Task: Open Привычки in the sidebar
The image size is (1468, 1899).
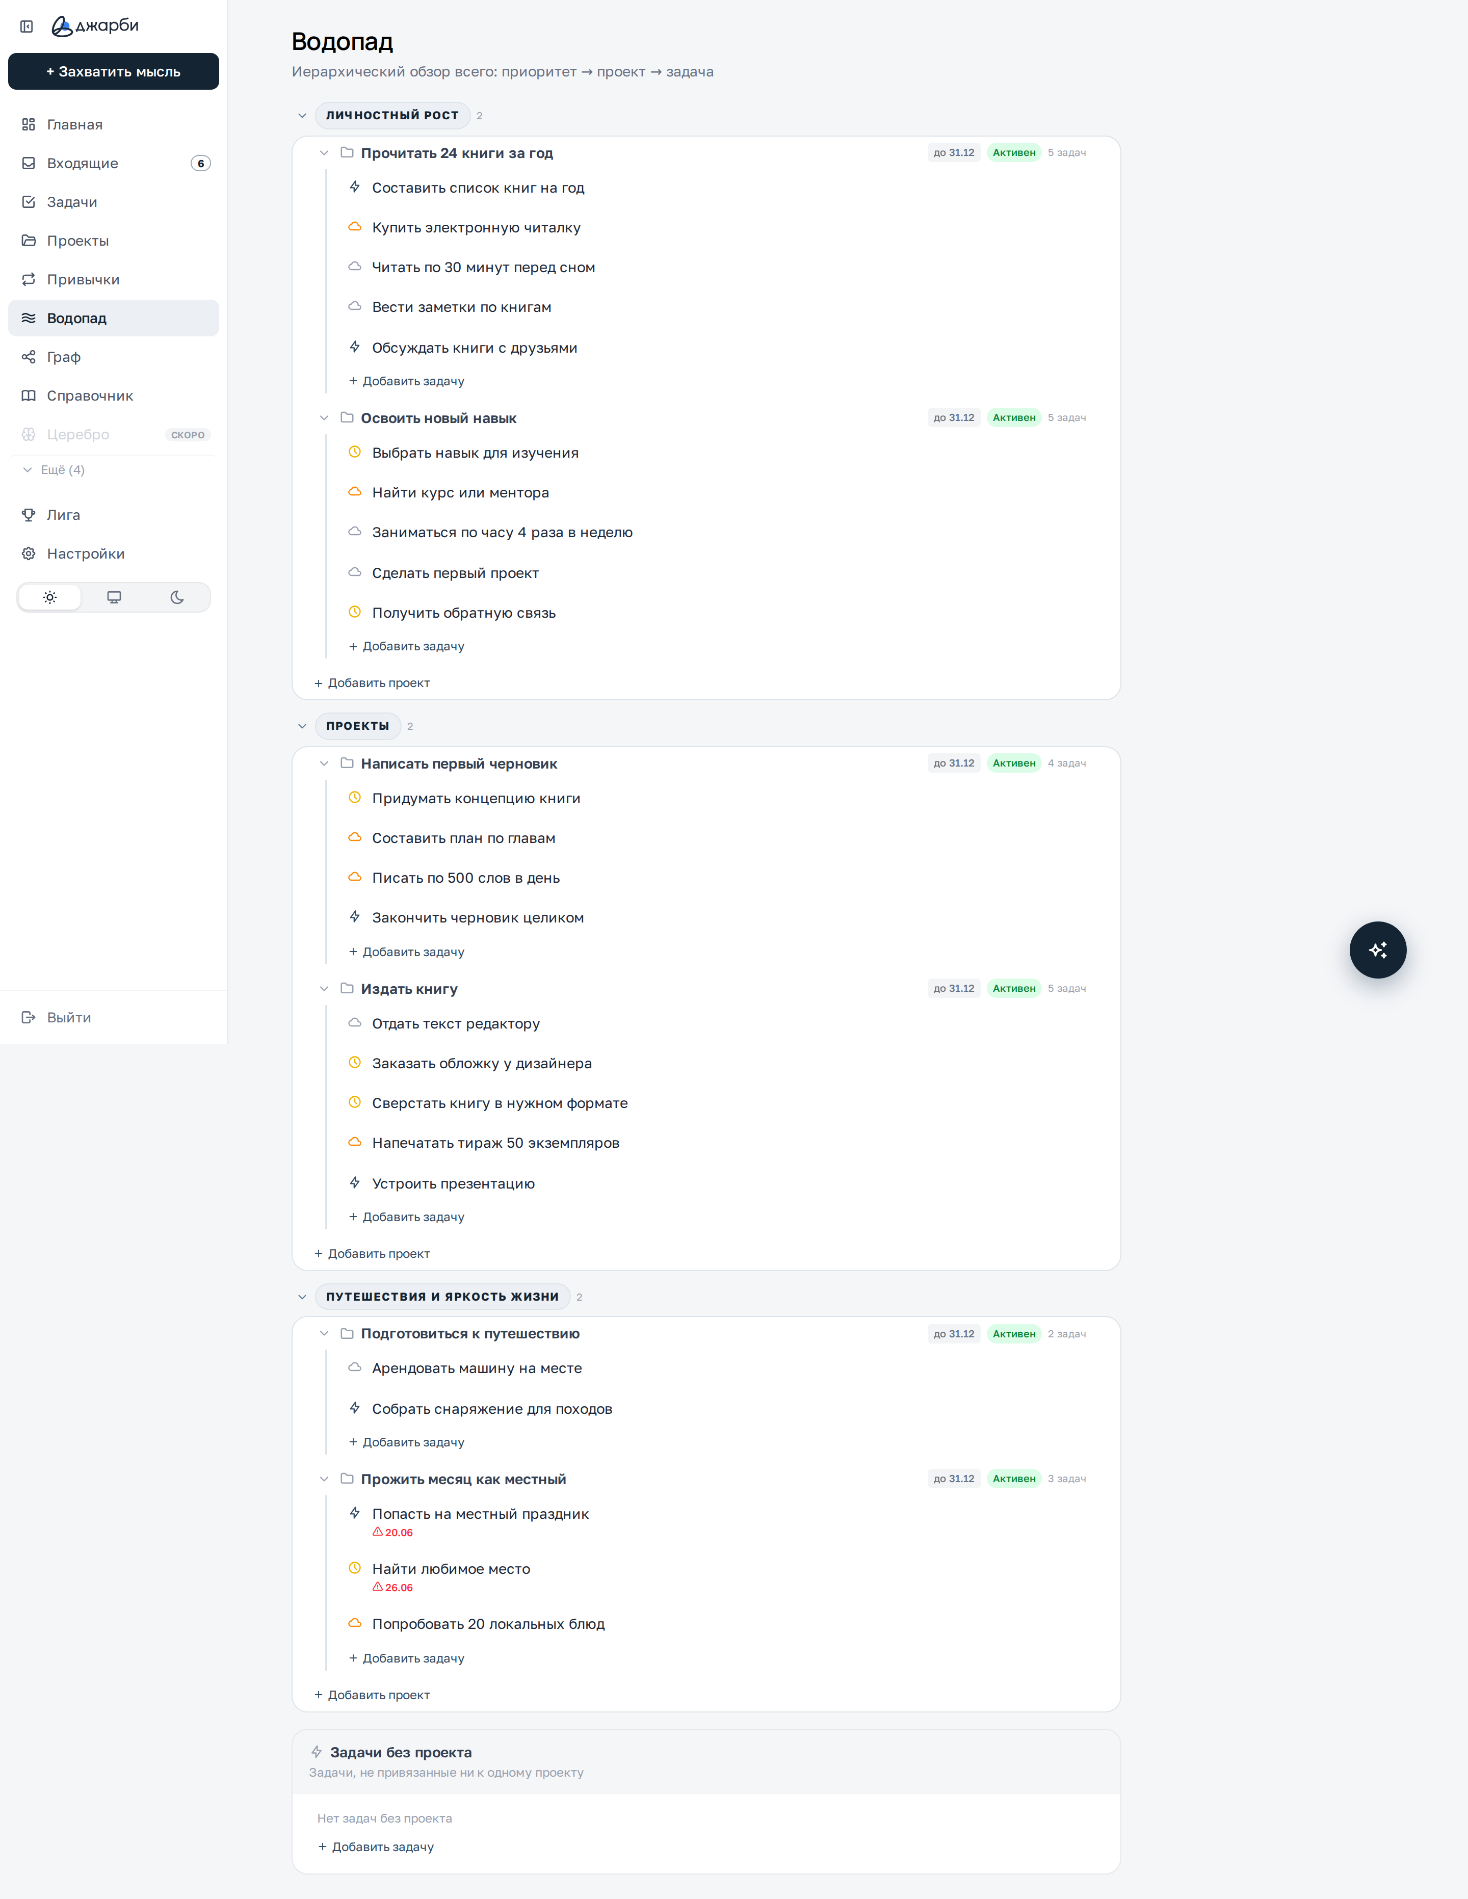Action: (113, 279)
